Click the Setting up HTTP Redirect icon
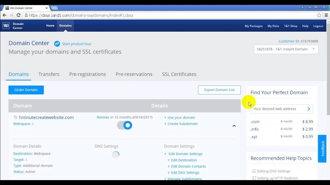 [x=254, y=178]
